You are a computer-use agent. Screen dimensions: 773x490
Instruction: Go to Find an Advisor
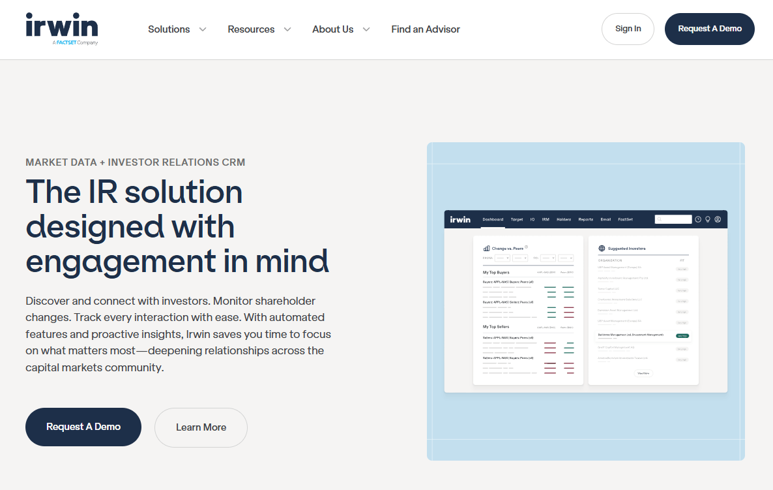click(x=426, y=29)
